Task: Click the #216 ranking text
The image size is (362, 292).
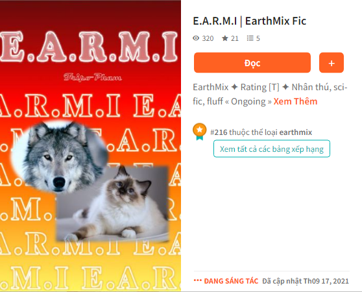Action: pyautogui.click(x=219, y=132)
